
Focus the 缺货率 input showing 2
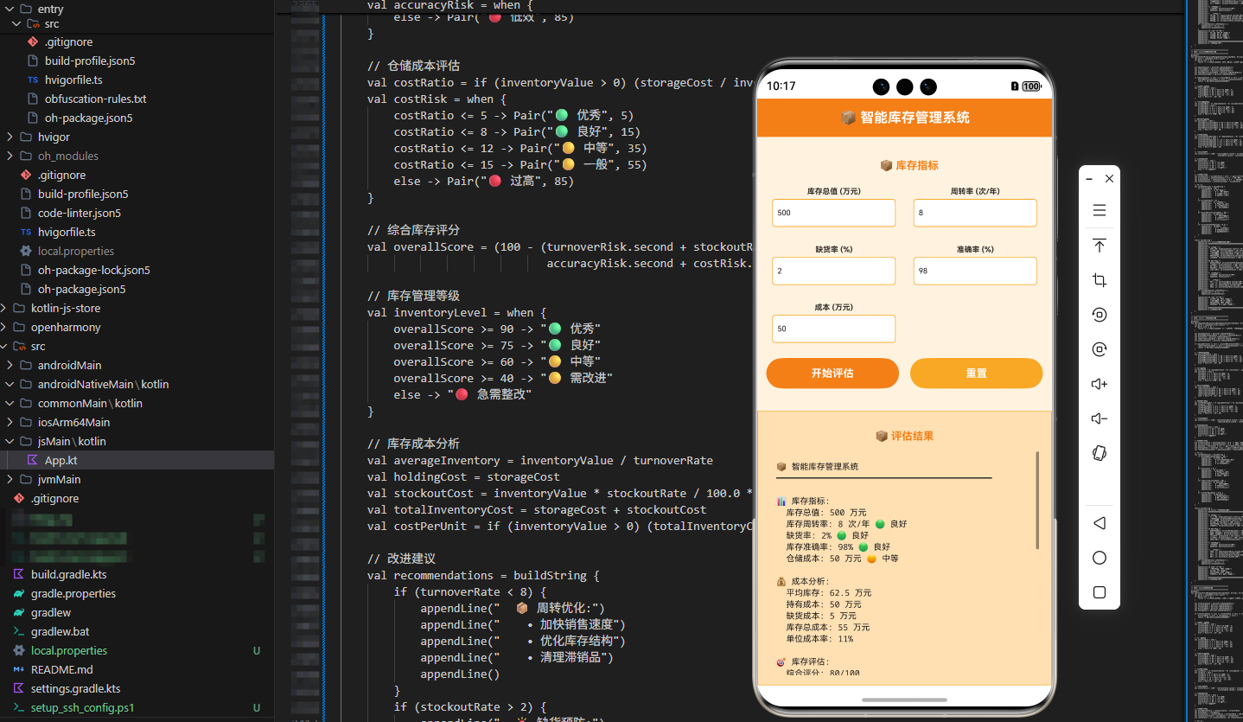(833, 271)
